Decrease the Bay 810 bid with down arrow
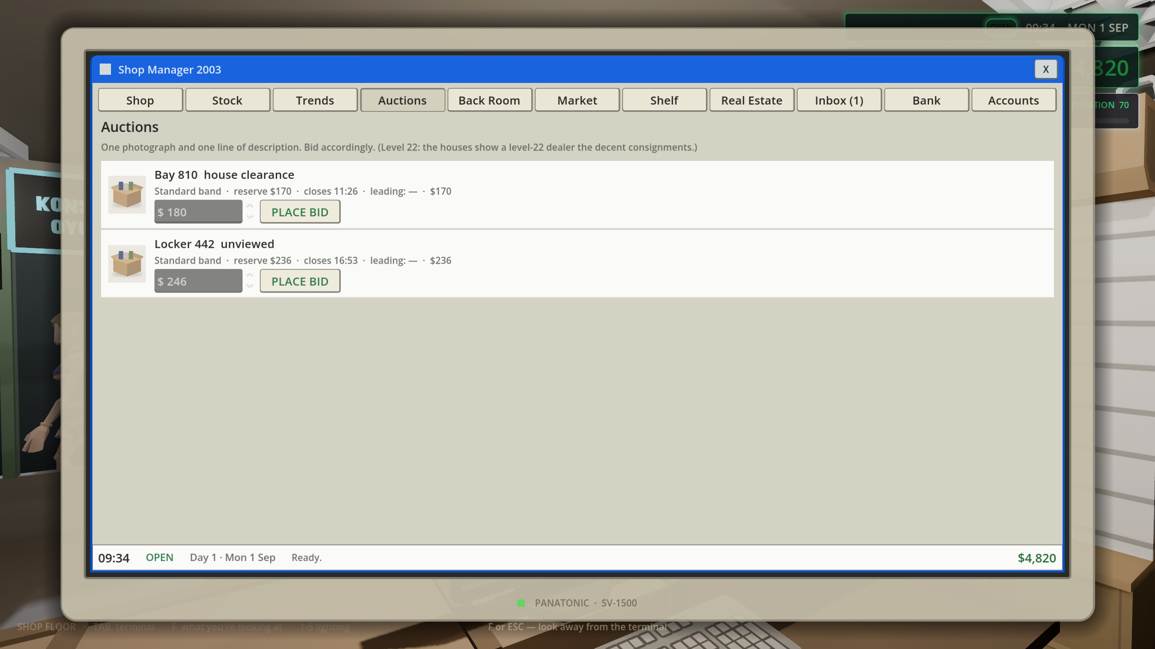Viewport: 1155px width, 649px height. [x=250, y=217]
